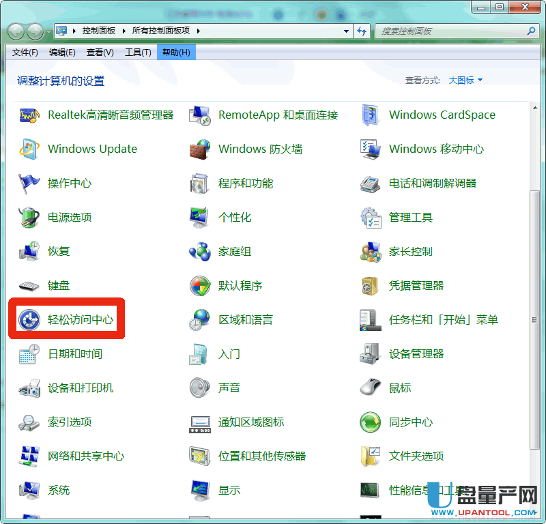Click the 默认程序 icon

tap(200, 286)
